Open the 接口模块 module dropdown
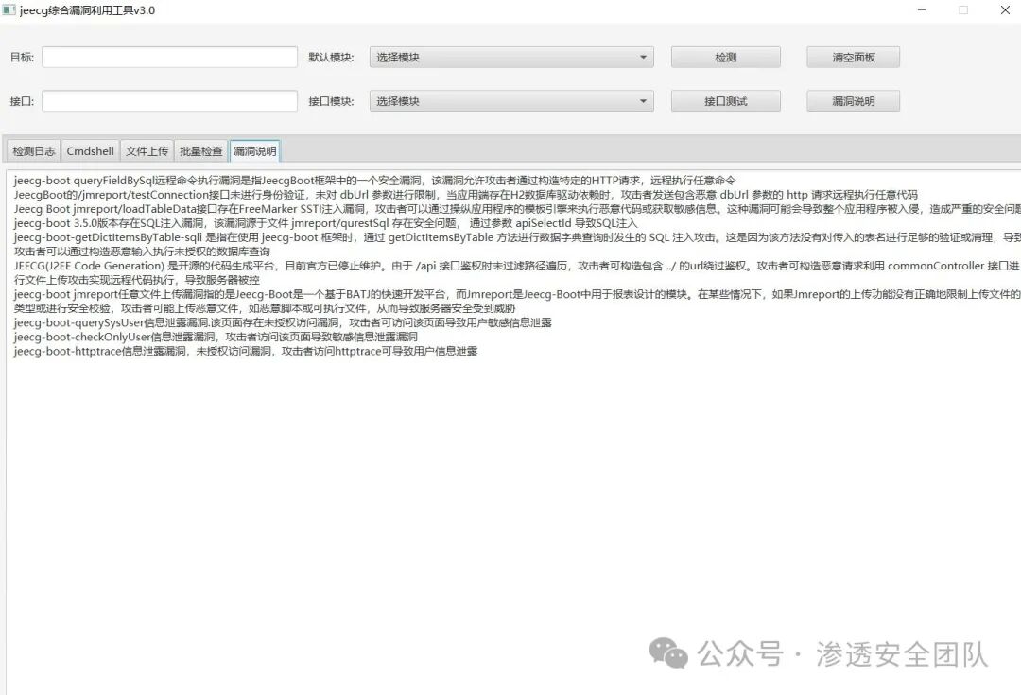 pyautogui.click(x=511, y=101)
